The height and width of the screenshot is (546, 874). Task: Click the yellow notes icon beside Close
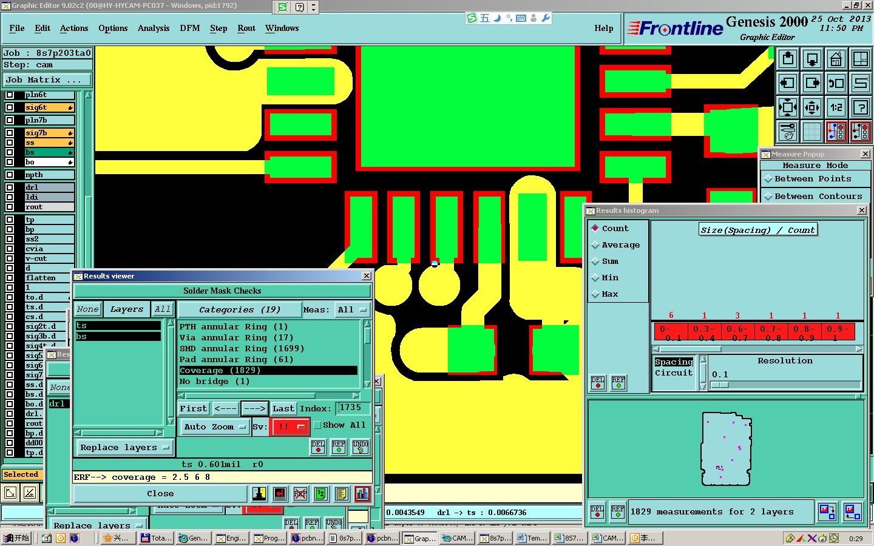(x=341, y=494)
